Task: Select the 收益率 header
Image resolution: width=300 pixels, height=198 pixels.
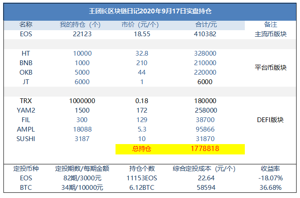Action: click(x=270, y=169)
